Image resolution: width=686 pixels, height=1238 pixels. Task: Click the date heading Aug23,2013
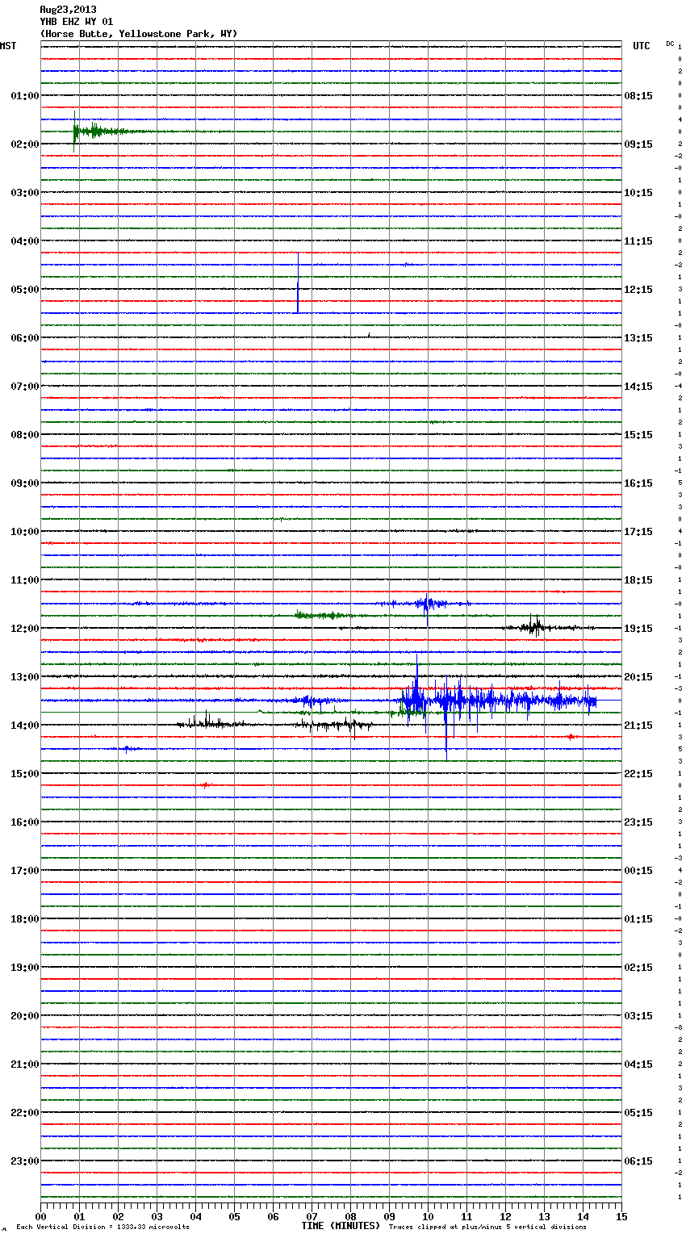coord(68,10)
